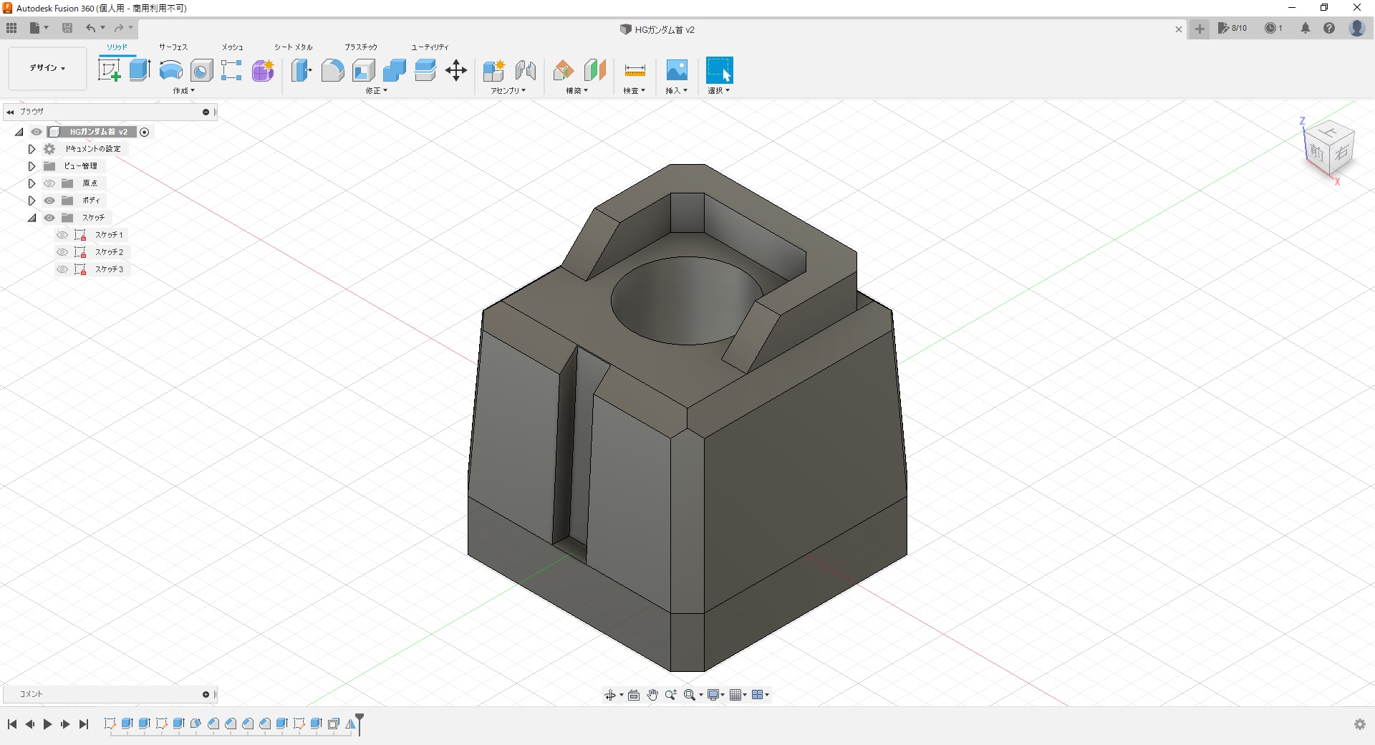Click the Joint tool icon

pos(526,70)
